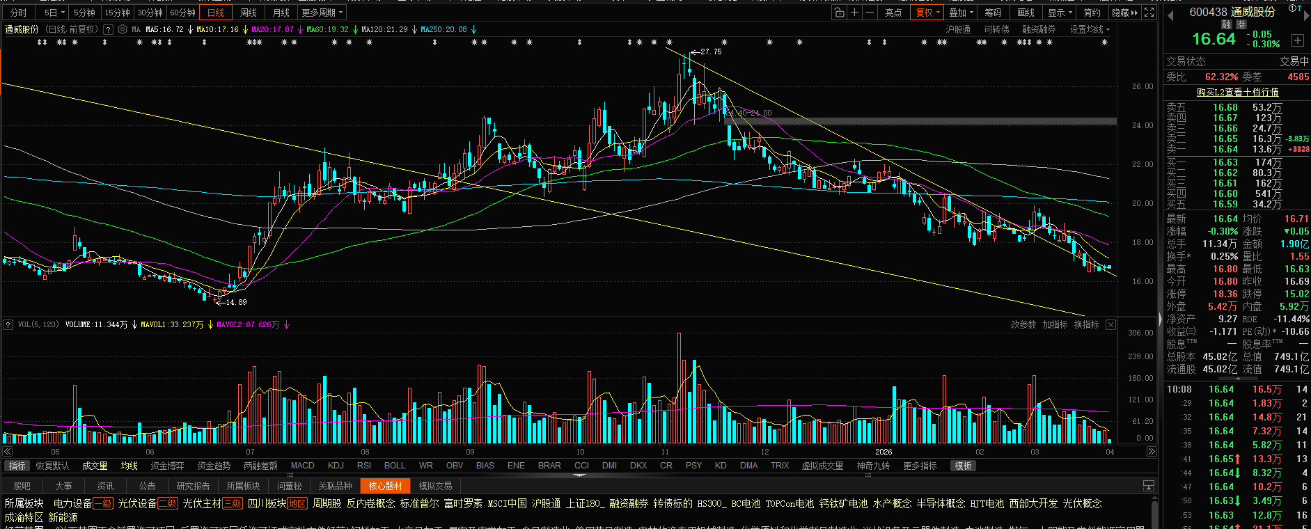Toggle 简约 simplified mode
The width and height of the screenshot is (1311, 529).
click(1092, 13)
